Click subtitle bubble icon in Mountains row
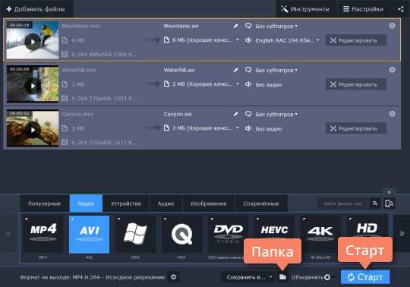The height and width of the screenshot is (287, 410). pos(248,26)
